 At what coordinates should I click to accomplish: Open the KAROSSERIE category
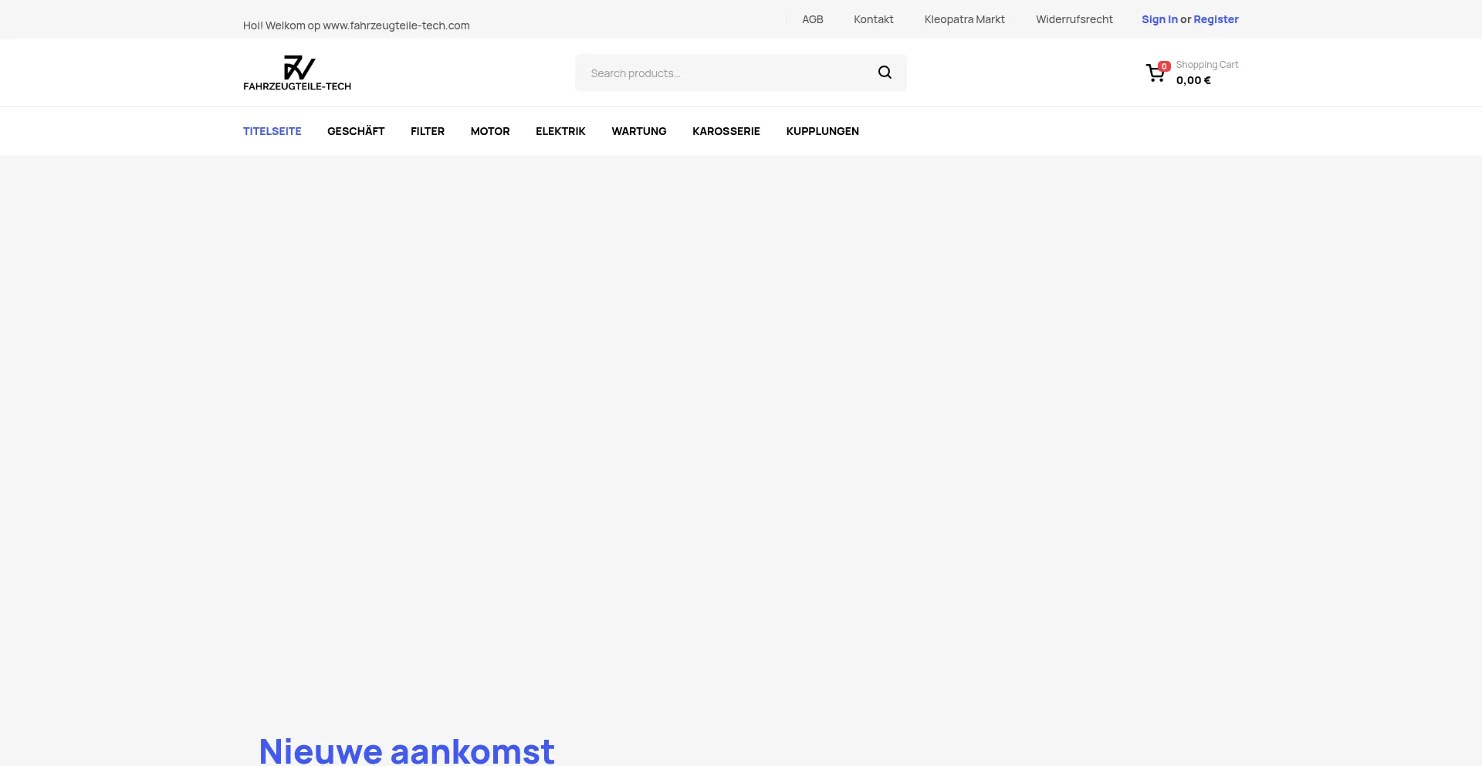(x=726, y=131)
